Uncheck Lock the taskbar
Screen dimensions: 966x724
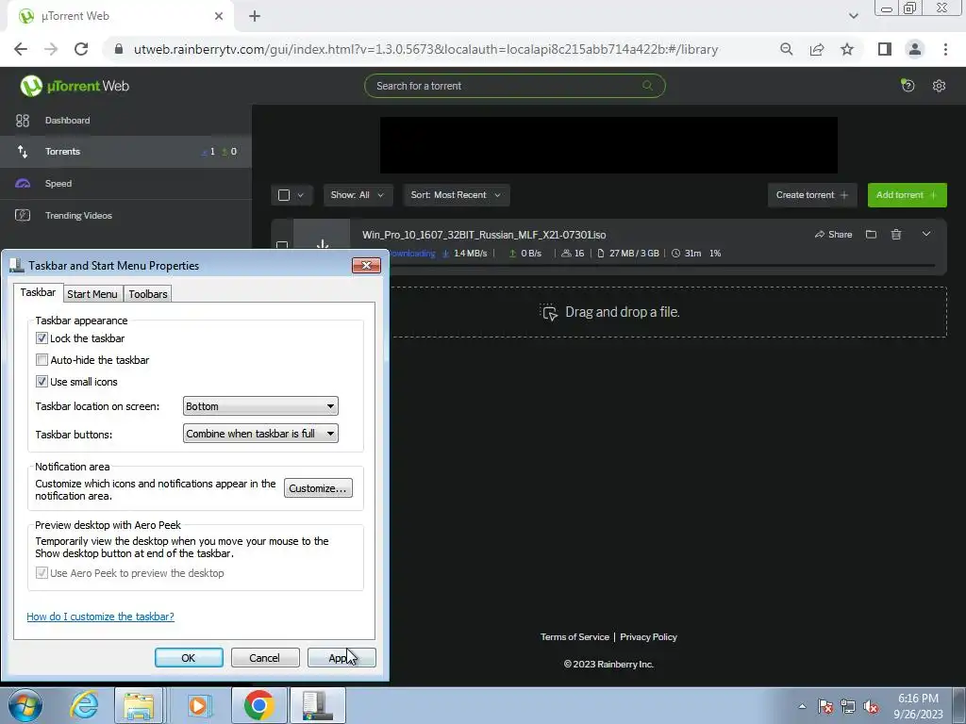coord(42,338)
